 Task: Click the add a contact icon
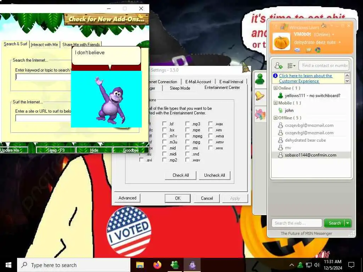click(x=278, y=66)
